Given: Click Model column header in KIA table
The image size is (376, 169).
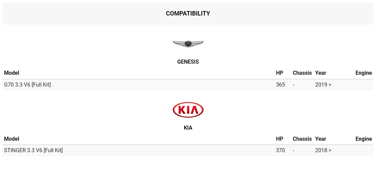Looking at the screenshot, I should tap(11, 139).
